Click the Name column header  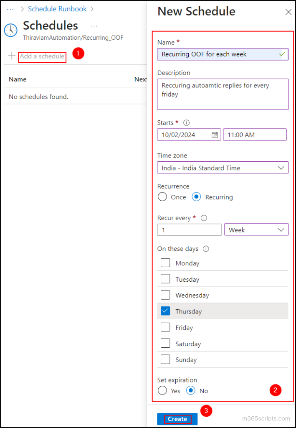pos(17,79)
